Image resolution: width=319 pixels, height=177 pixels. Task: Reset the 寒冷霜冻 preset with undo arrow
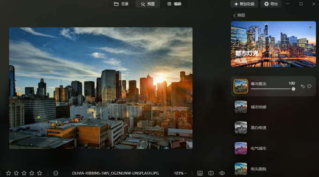303,86
